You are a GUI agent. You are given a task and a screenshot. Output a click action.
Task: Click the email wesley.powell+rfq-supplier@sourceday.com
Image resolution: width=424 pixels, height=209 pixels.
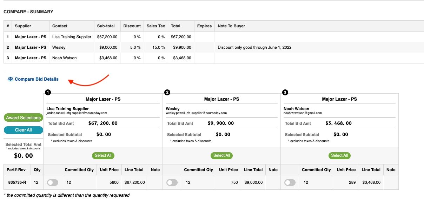coord(196,113)
